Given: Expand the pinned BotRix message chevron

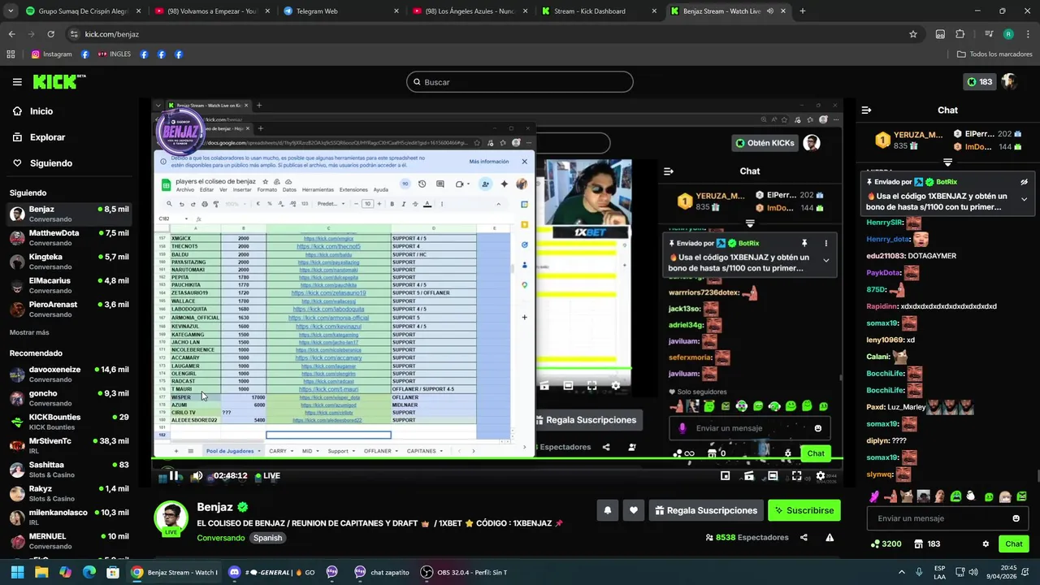Looking at the screenshot, I should click(1024, 199).
